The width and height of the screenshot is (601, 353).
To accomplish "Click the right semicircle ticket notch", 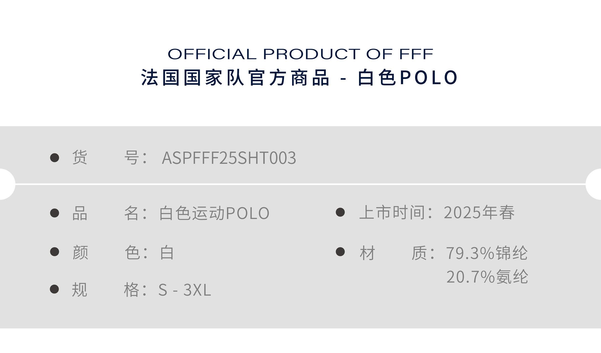I will pos(595,184).
